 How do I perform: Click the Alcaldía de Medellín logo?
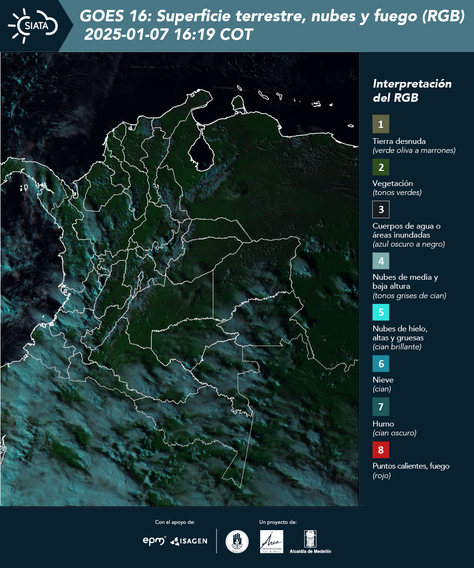[310, 541]
